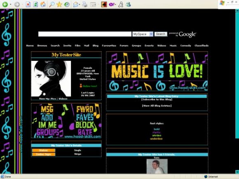
Task: Open the Music navigation link
Action: click(x=173, y=46)
